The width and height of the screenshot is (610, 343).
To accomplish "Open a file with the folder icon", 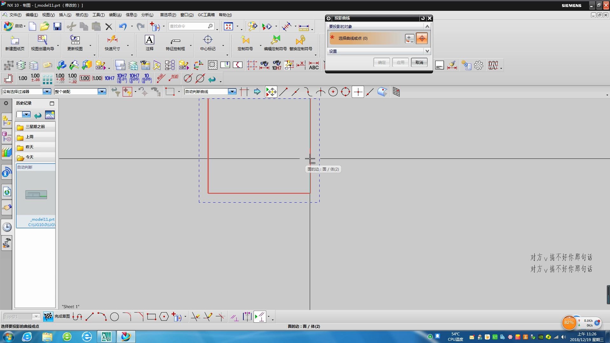I will click(x=44, y=26).
